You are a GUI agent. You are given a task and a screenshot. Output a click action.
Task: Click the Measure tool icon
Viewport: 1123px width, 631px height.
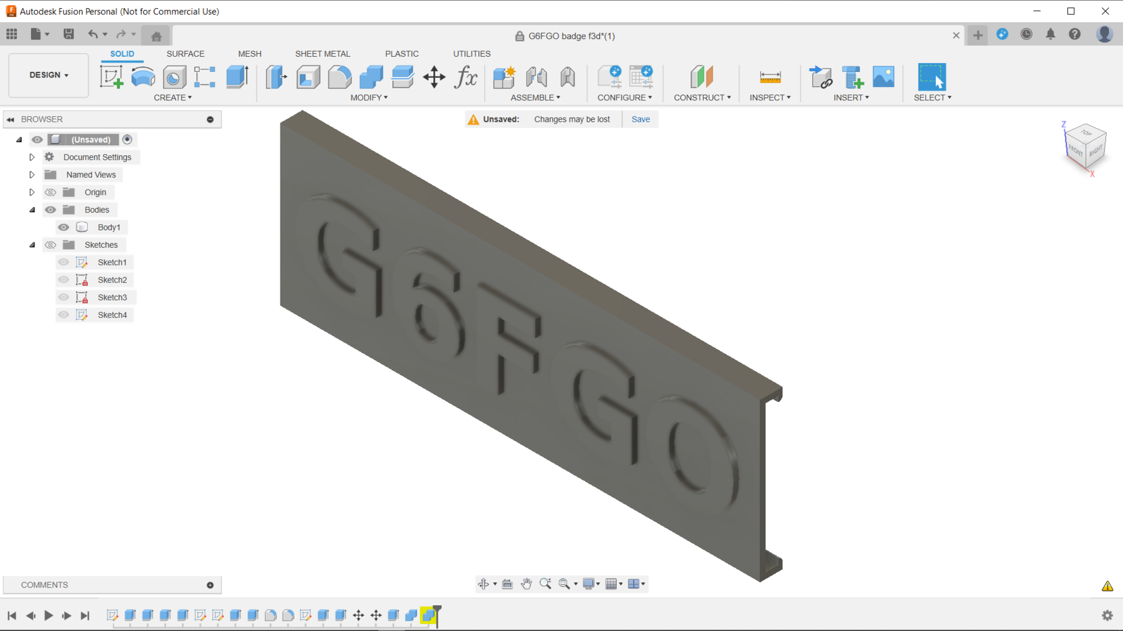point(770,77)
